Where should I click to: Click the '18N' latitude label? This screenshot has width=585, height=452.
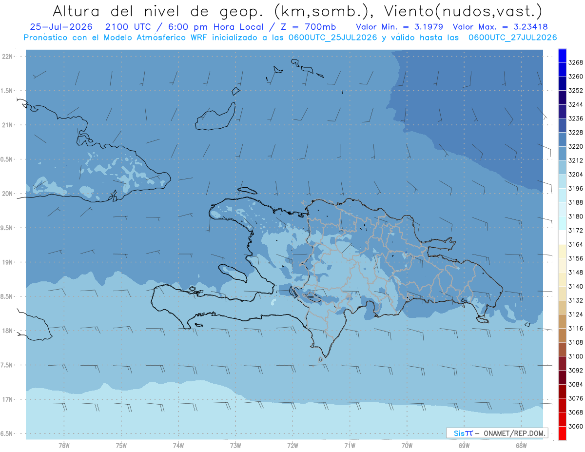coord(7,331)
